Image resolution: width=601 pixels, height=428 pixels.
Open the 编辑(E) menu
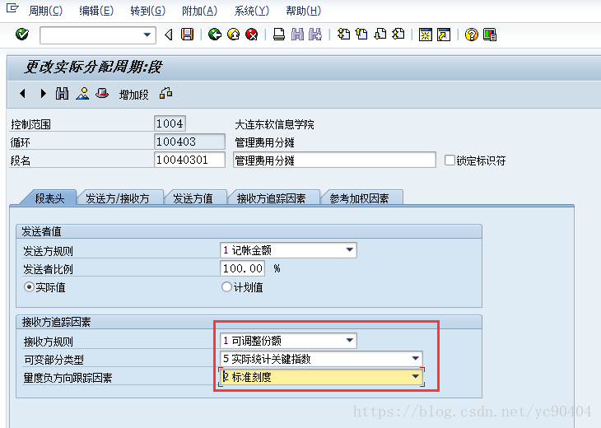[x=96, y=11]
